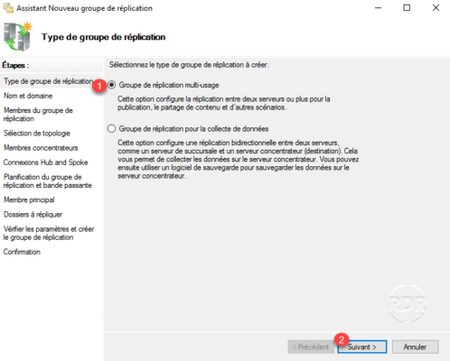Select 'Sélection de topologie' step
Screen dimensions: 450x361
[x=37, y=133]
